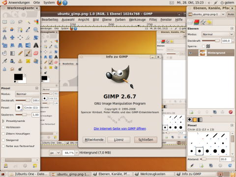
Task: Expand the Pinseldynamik section
Action: 3,121
